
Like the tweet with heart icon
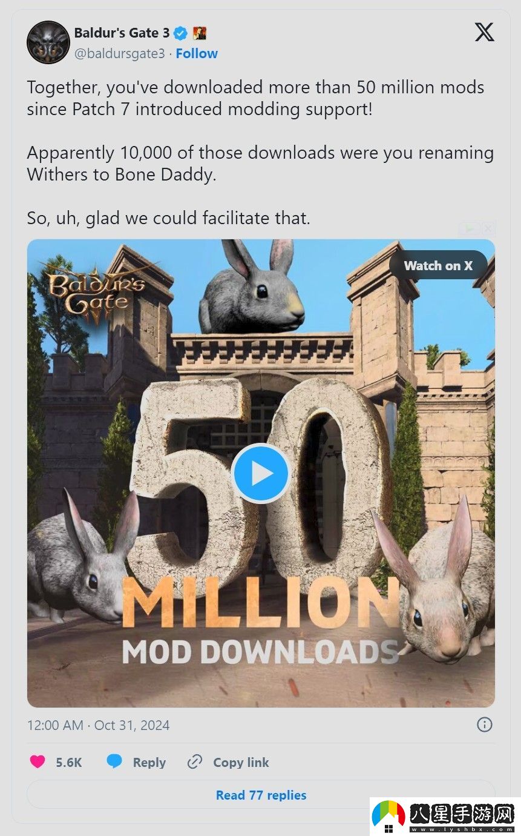(x=38, y=762)
